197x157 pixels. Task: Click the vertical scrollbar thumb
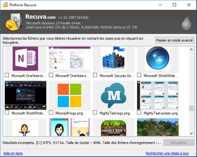(x=192, y=108)
